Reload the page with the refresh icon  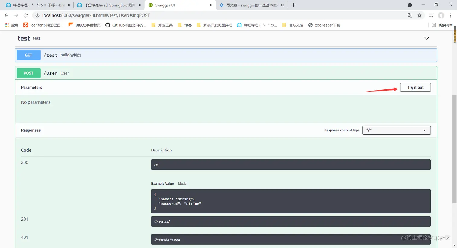coord(26,15)
